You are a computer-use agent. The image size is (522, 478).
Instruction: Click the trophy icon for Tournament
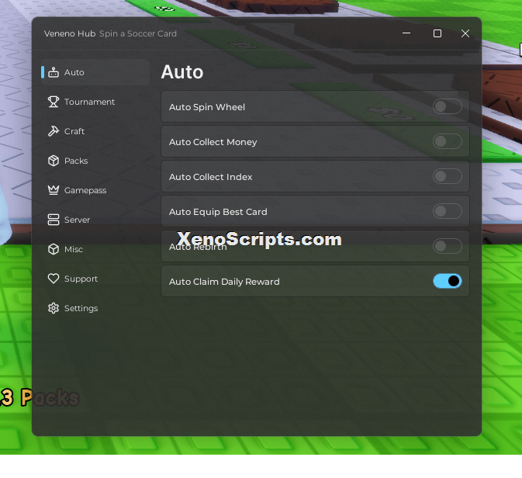(x=54, y=102)
